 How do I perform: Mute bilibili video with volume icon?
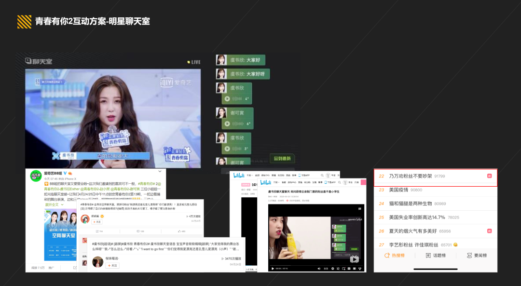pos(319,268)
